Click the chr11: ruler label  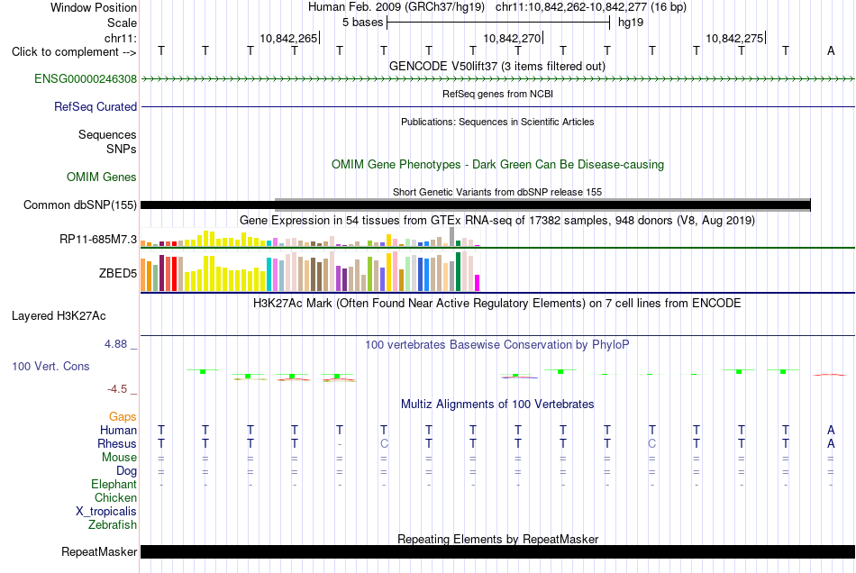[121, 38]
